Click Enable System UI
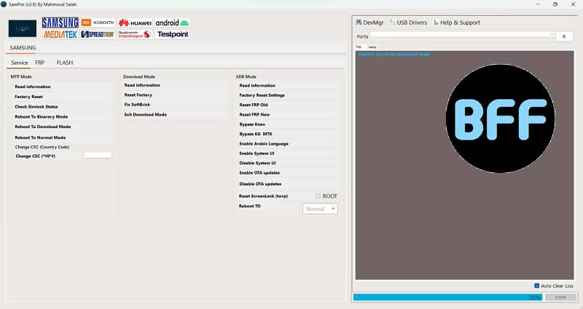The height and width of the screenshot is (309, 583). (x=288, y=153)
